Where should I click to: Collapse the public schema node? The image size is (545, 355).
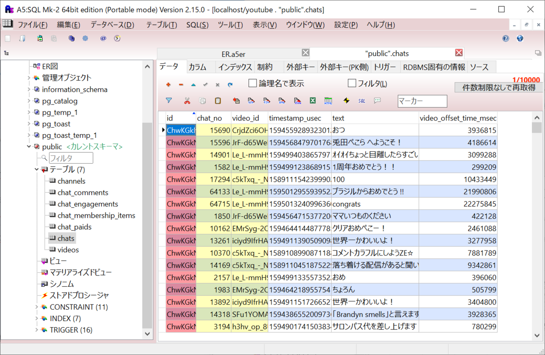tap(29, 147)
